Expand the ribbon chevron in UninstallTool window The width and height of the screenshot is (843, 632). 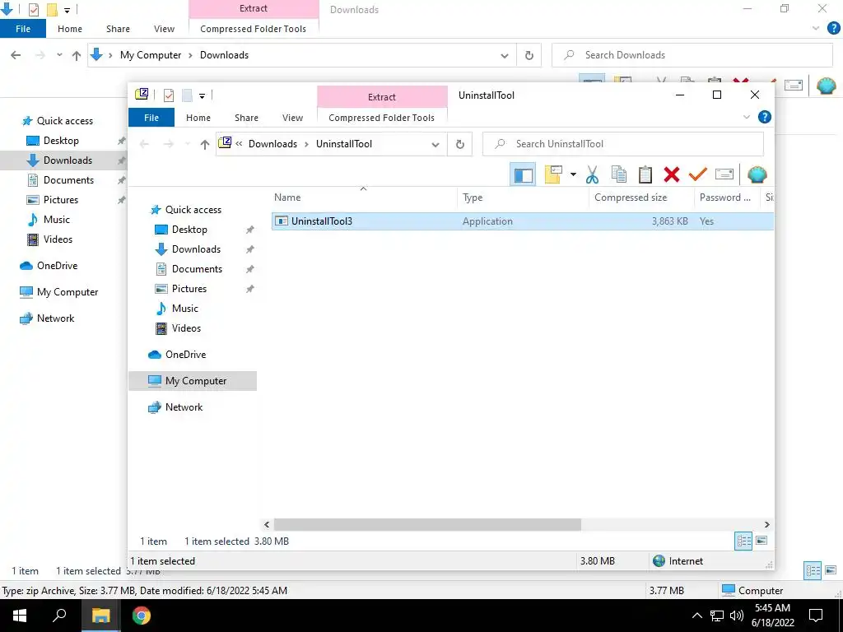[746, 117]
